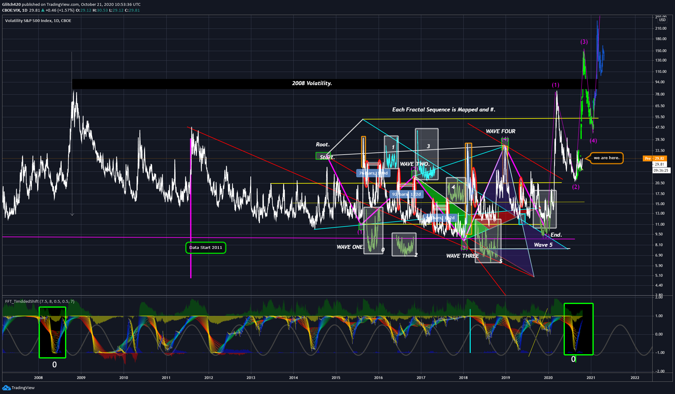Click the 'WAVE TWO.' annotation
Screen dimensions: 675x394
(x=415, y=164)
